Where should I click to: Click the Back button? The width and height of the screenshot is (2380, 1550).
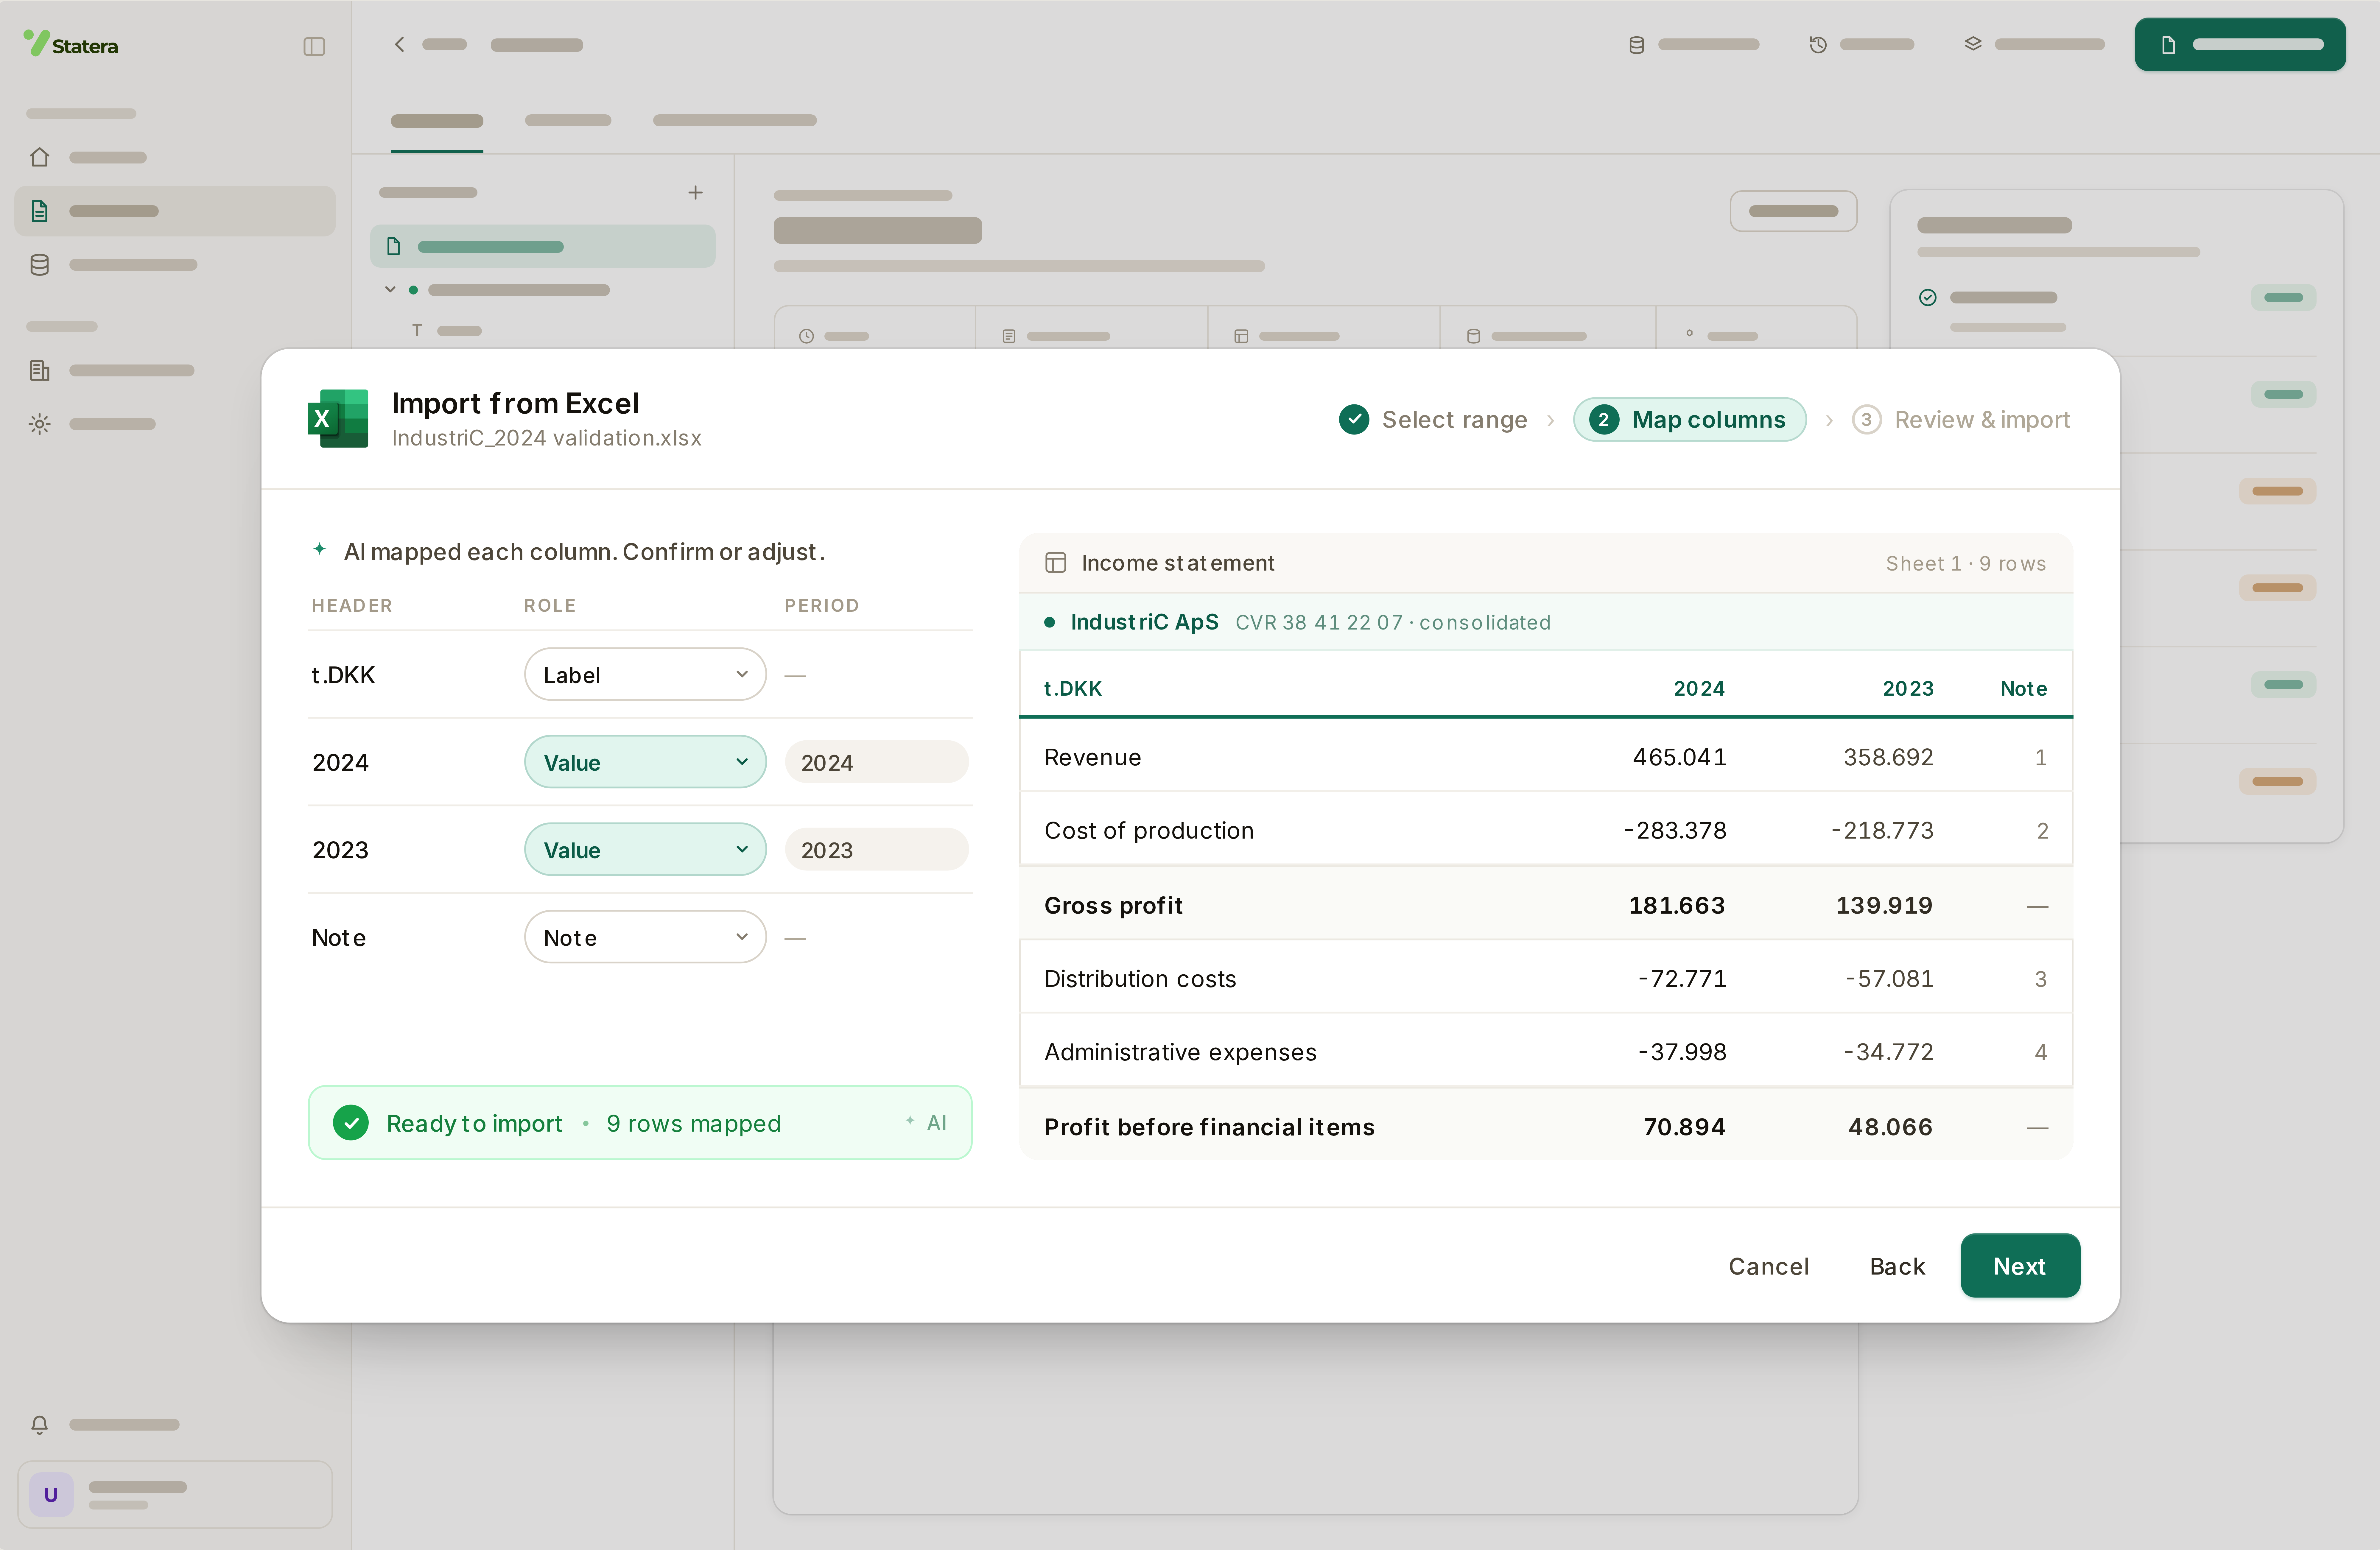pos(1897,1266)
